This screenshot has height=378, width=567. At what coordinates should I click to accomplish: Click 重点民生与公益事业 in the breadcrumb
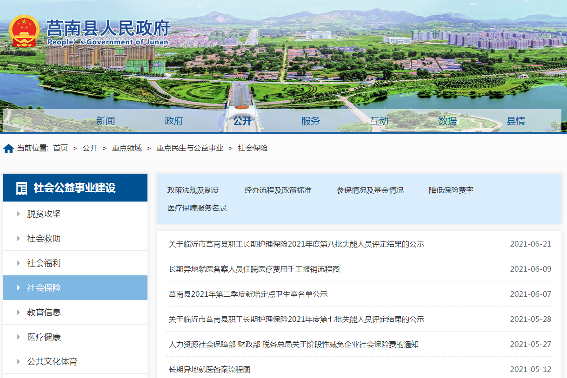coord(190,148)
